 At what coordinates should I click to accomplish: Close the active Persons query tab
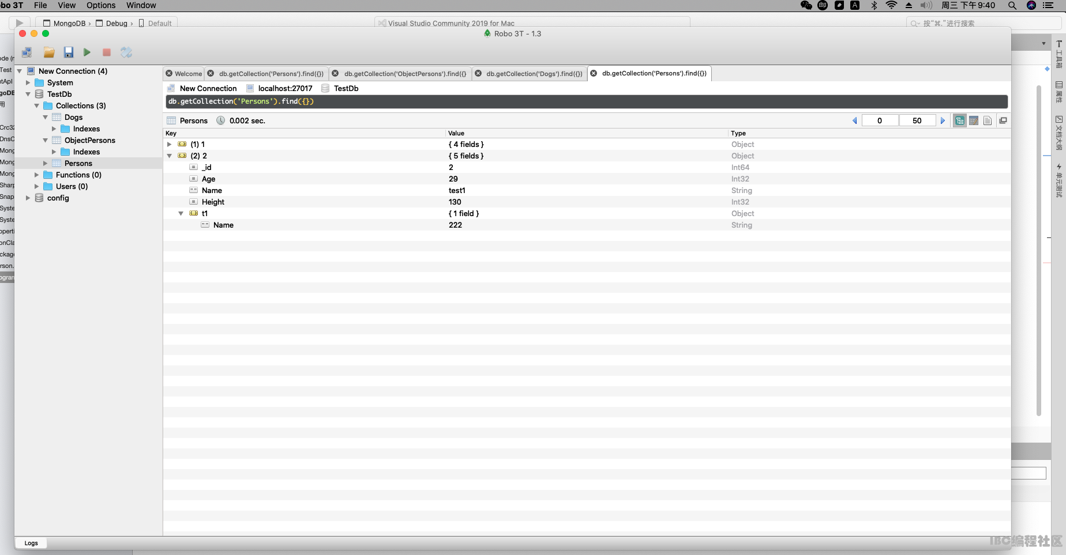[x=594, y=73]
